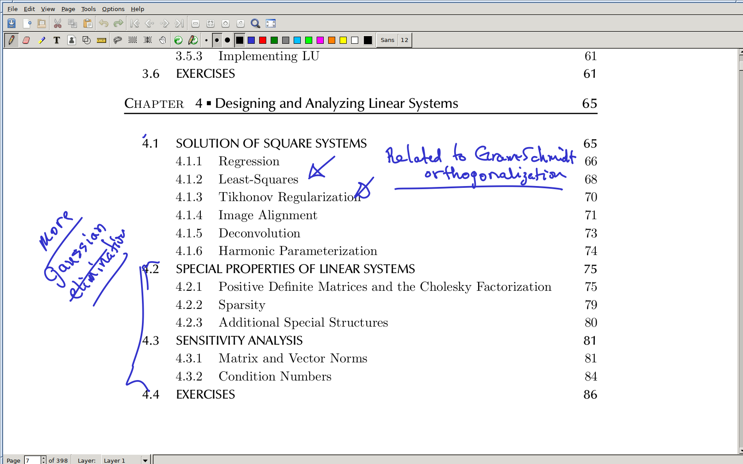This screenshot has height=464, width=743.
Task: Open the Sans font selector
Action: (387, 40)
